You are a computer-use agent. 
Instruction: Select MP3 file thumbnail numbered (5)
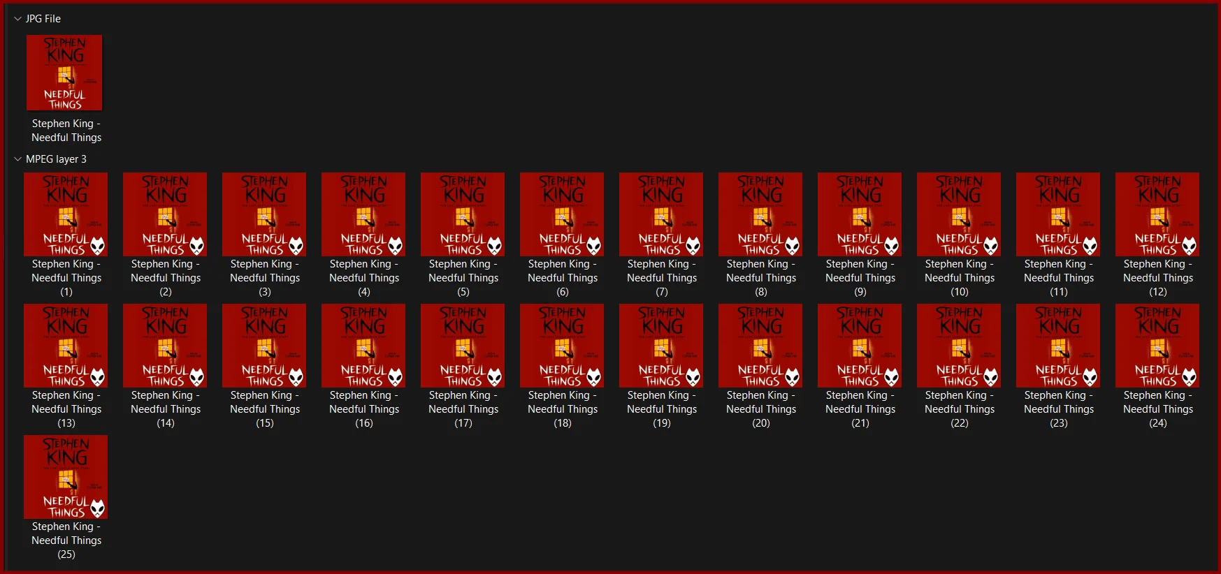pos(463,214)
